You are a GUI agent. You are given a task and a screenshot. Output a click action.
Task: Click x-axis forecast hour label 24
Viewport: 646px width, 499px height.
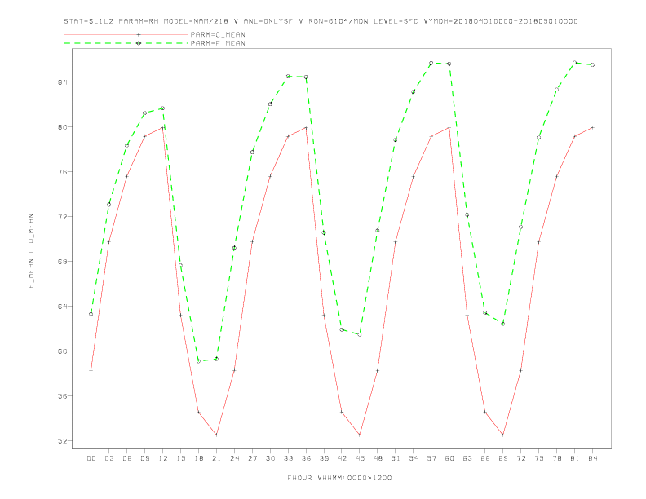coord(234,458)
